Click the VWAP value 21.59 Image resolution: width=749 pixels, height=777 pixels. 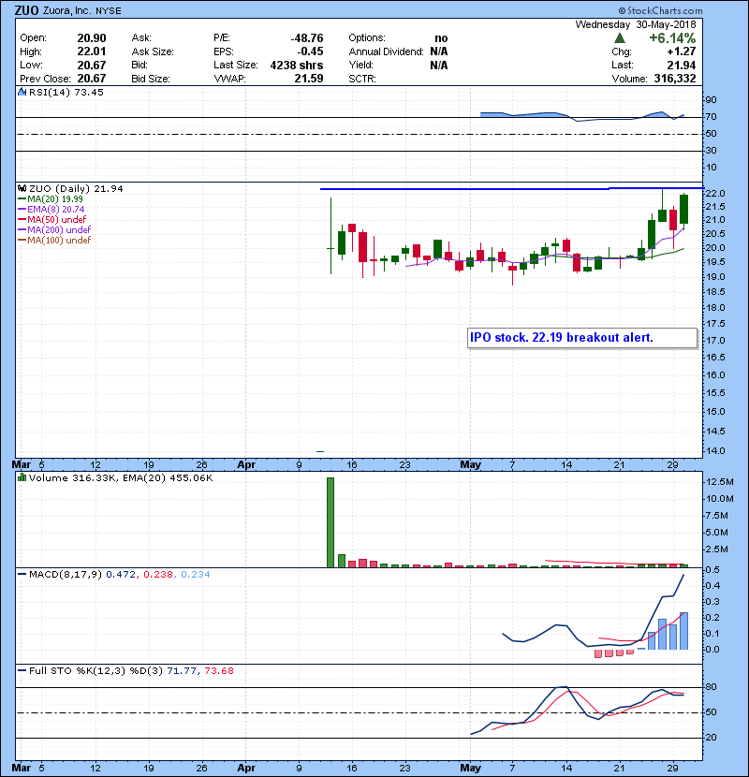pyautogui.click(x=309, y=79)
